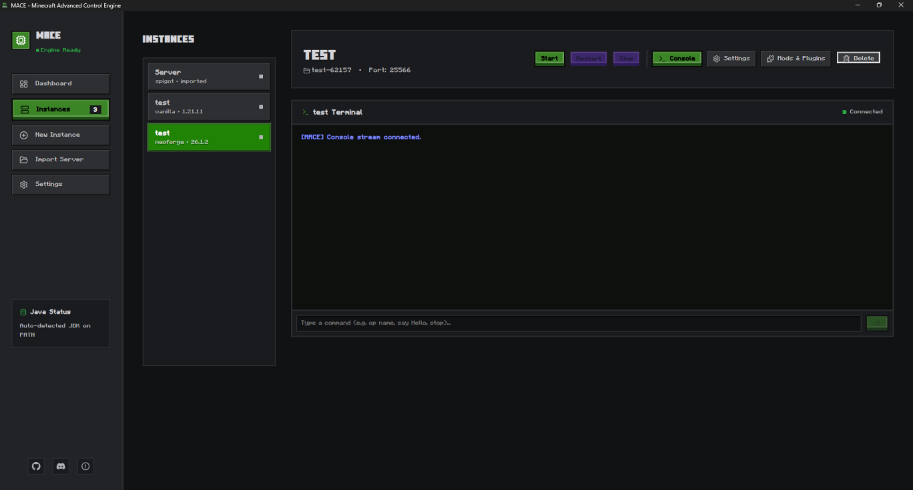Image resolution: width=913 pixels, height=490 pixels.
Task: Open Mods & Plugins tab
Action: [x=796, y=59]
